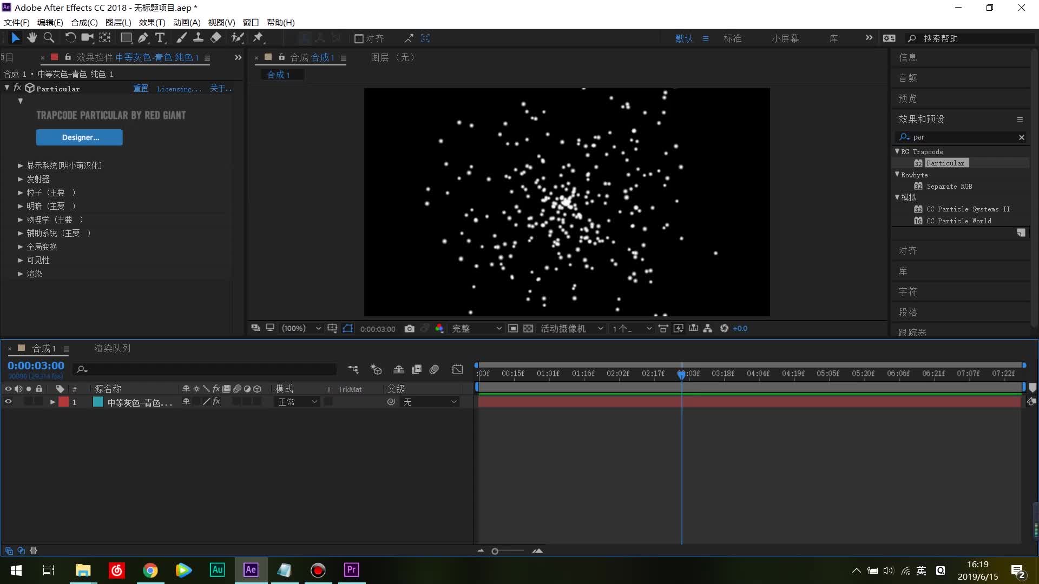
Task: Enable the snapping 对齐 checkbox
Action: [359, 39]
